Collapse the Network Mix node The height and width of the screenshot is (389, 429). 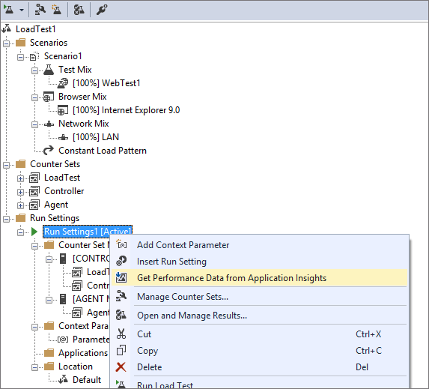34,124
